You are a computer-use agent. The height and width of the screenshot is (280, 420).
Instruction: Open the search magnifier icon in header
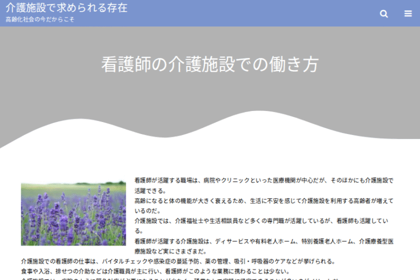pos(384,14)
